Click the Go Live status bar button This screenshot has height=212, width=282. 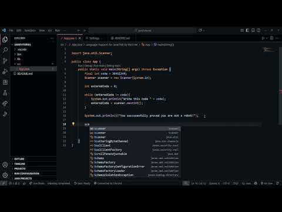267,183
